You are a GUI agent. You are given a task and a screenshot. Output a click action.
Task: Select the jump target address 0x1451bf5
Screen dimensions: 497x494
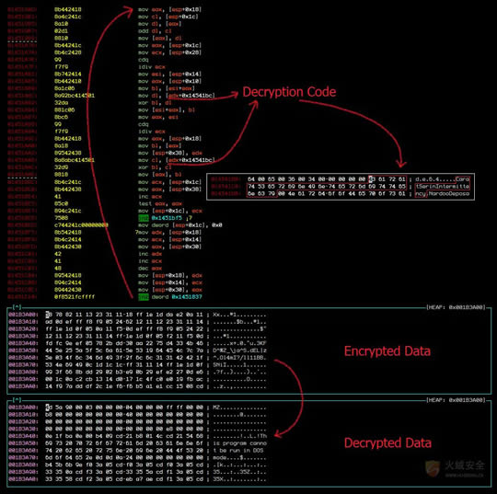click(x=167, y=218)
